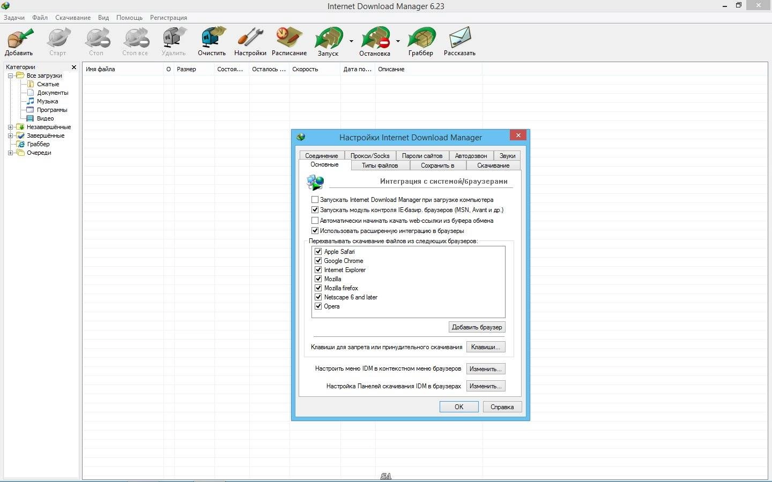Viewport: 772px width, 482px height.
Task: Open the Помощь menu
Action: click(x=129, y=18)
